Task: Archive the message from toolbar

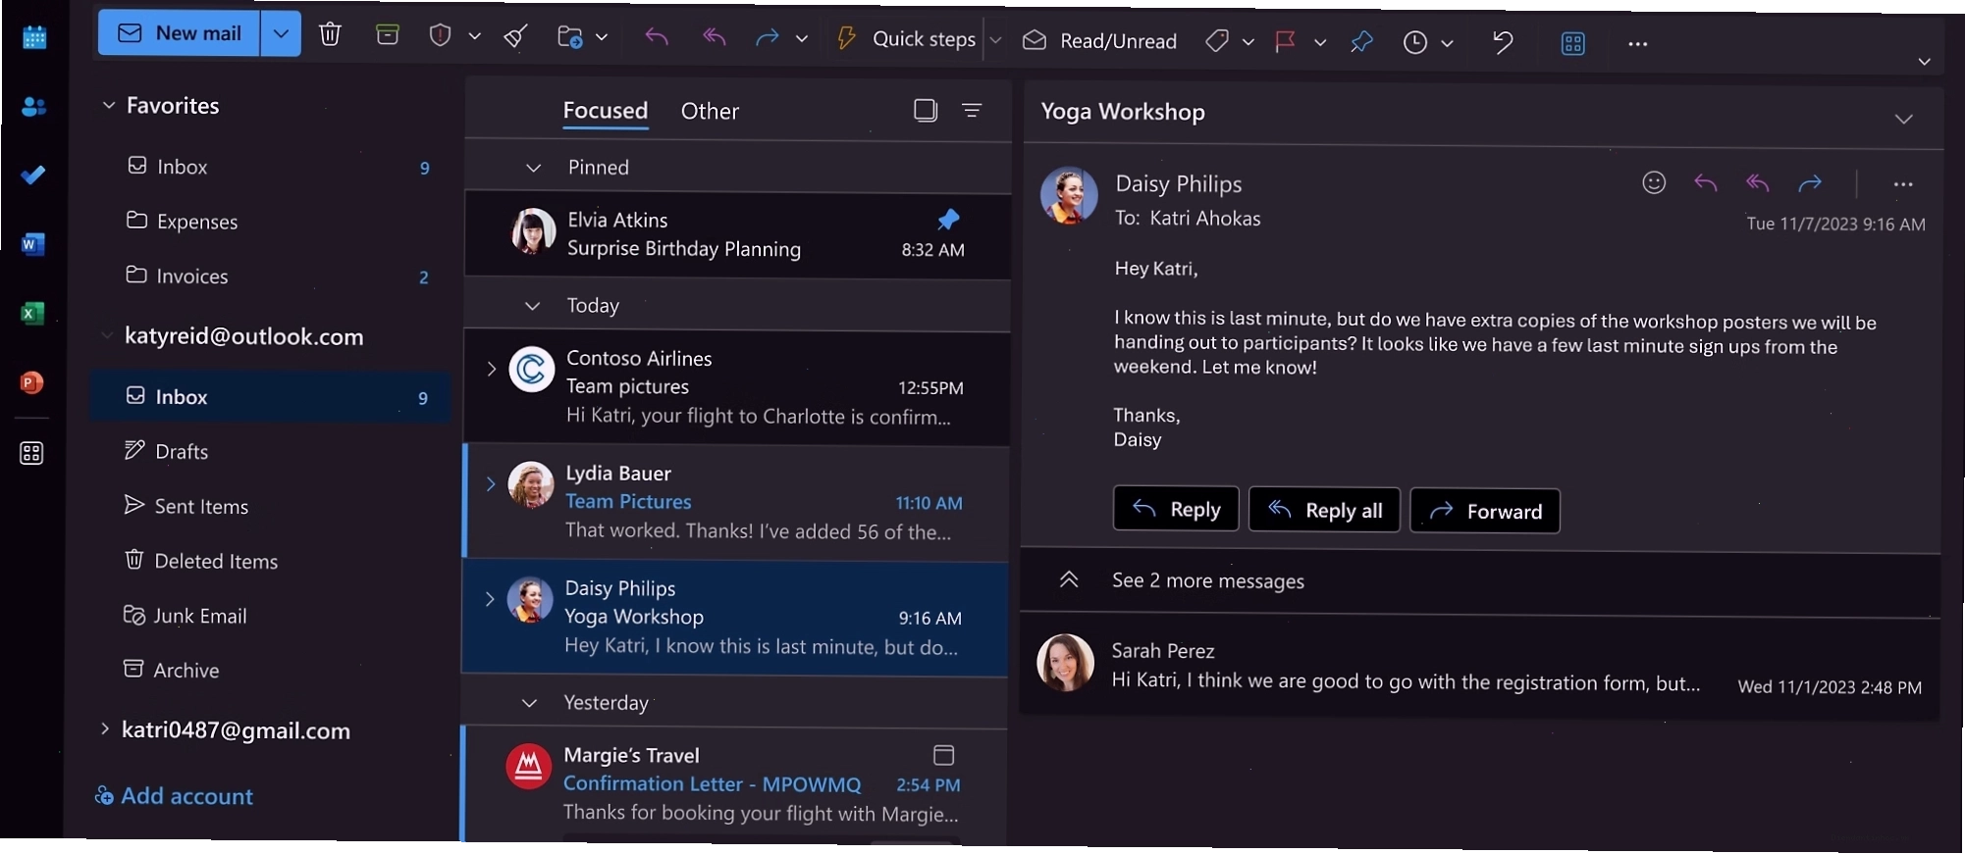Action: point(388,35)
